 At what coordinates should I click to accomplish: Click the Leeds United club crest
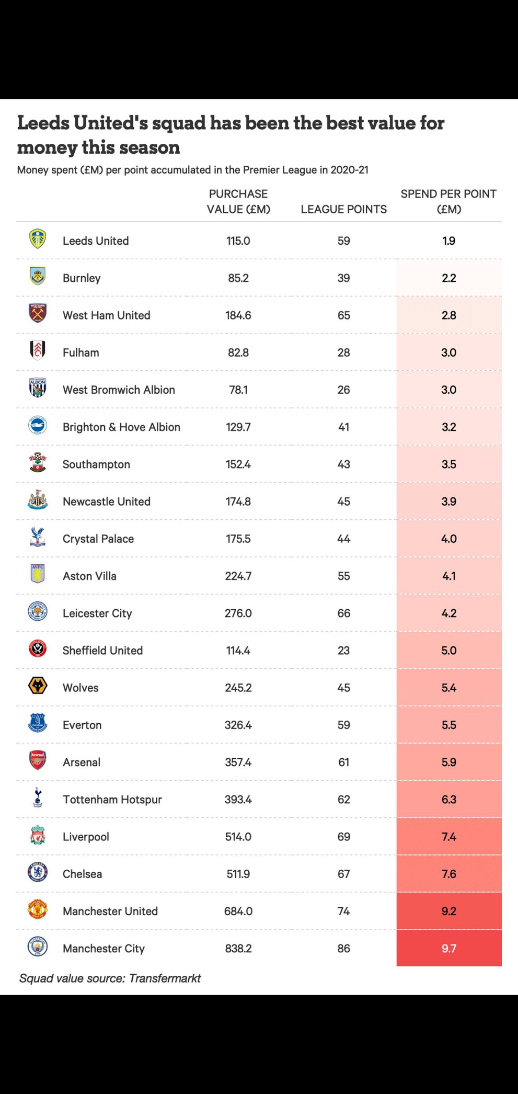click(x=38, y=239)
